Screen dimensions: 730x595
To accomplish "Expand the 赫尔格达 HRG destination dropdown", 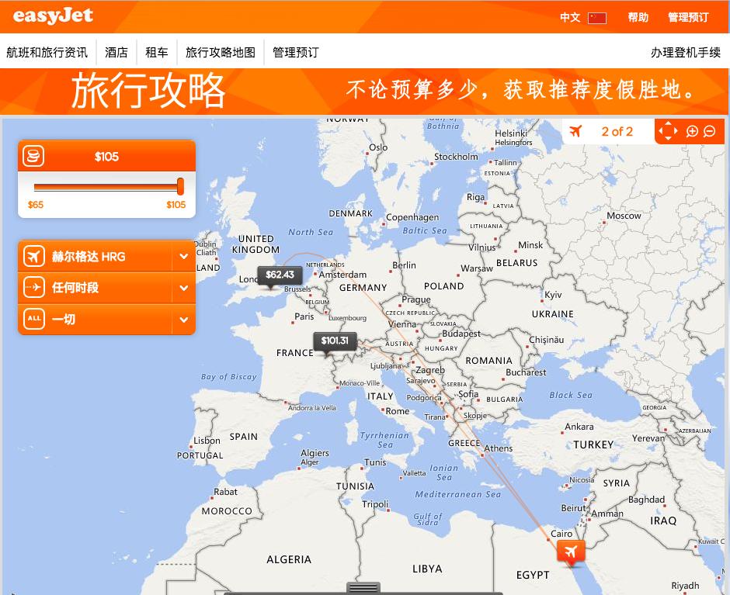I will click(184, 255).
